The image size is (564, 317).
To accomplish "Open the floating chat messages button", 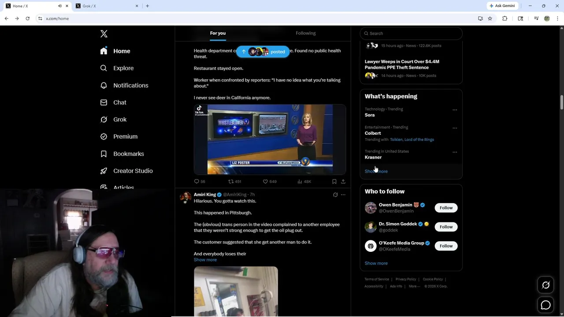I will tap(545, 305).
